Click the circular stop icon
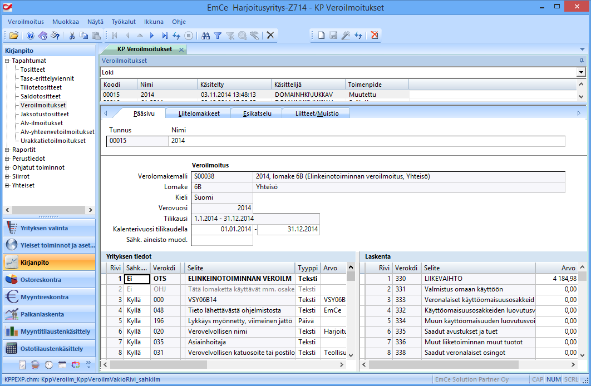591x386 pixels. coord(189,36)
